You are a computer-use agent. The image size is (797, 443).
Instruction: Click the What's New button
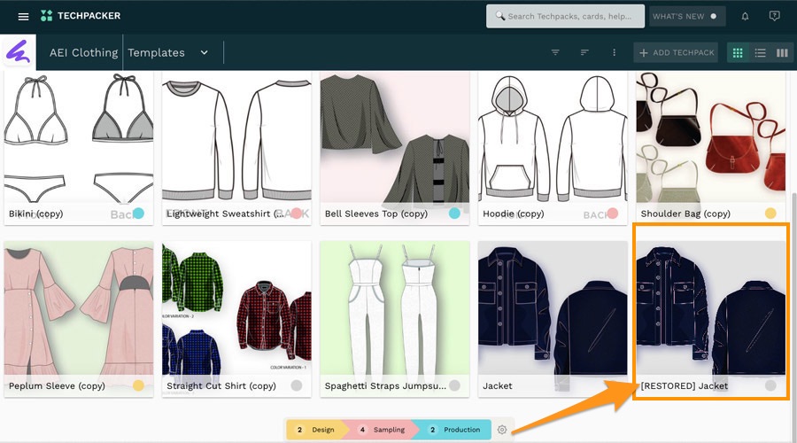(x=685, y=16)
